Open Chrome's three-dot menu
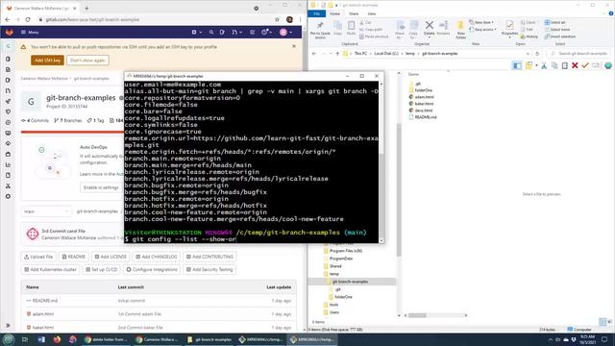 tap(301, 19)
